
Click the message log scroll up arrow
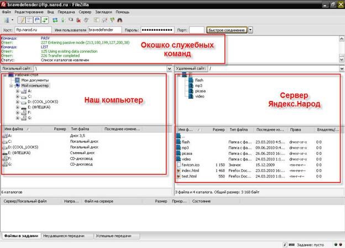click(342, 39)
